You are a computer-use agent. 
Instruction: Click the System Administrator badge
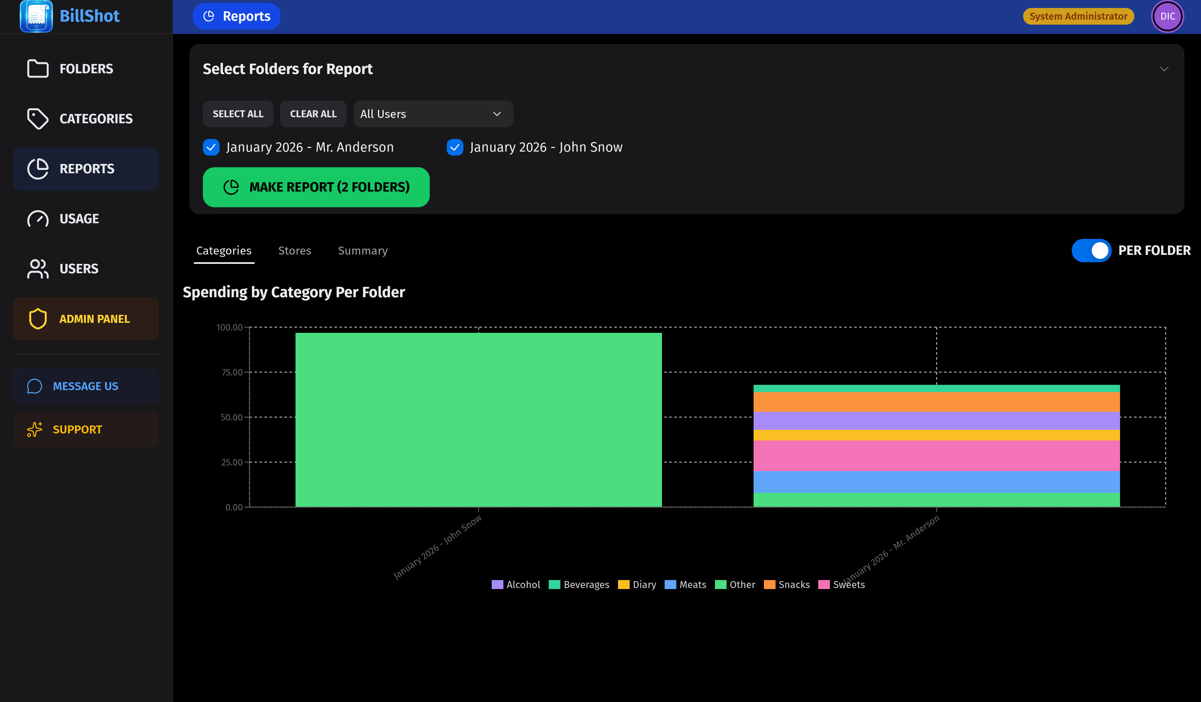(x=1078, y=16)
